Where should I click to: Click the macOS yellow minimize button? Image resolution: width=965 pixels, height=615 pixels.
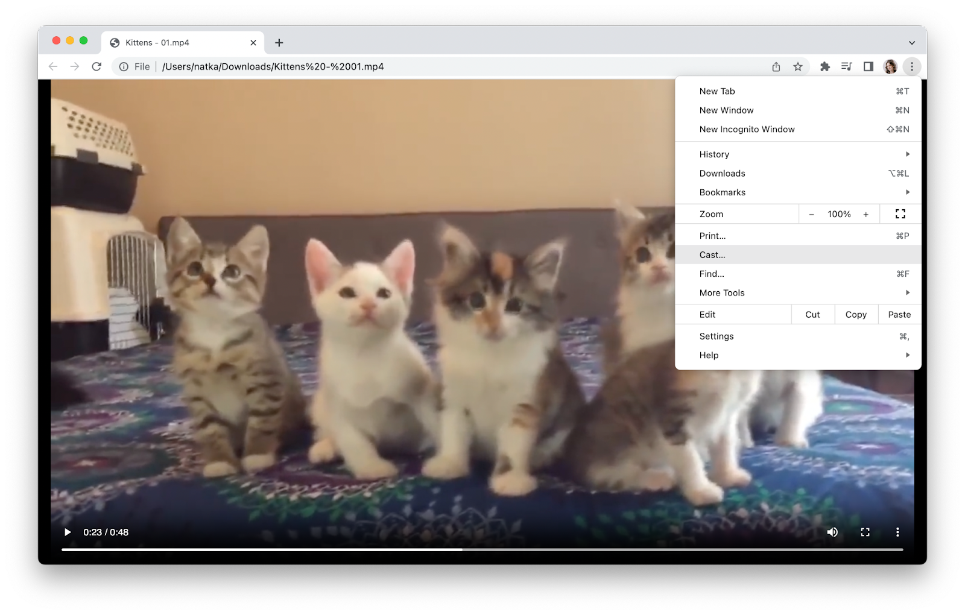pos(70,40)
